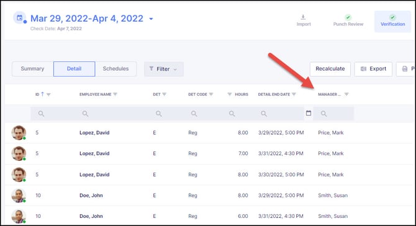Click David Lopez's avatar in first row
416x226 pixels.
tap(19, 132)
